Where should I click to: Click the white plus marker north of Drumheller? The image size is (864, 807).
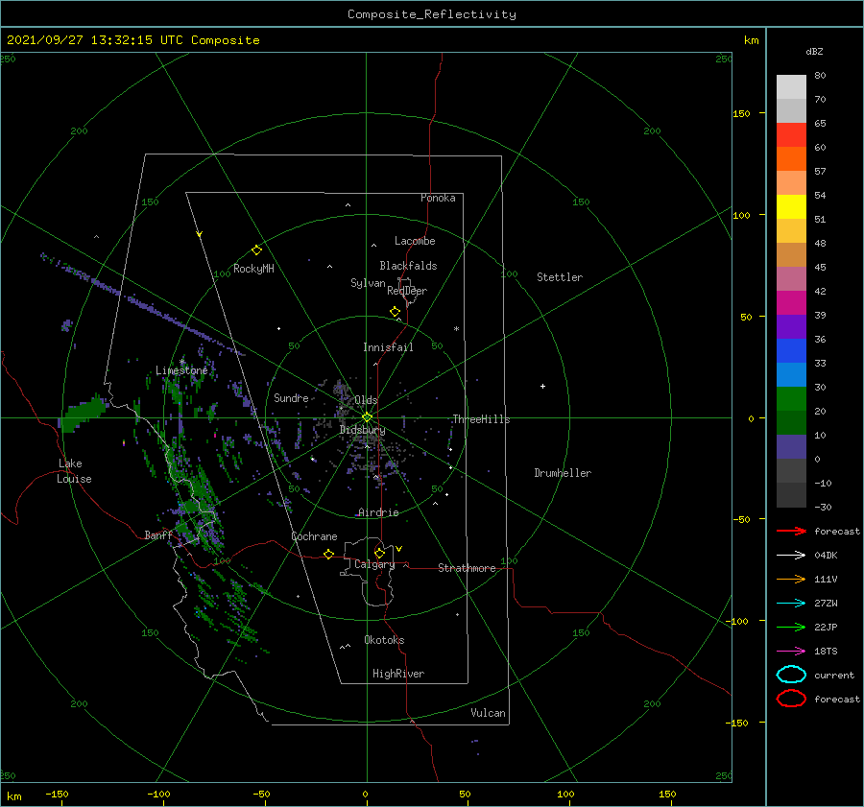[x=542, y=386]
